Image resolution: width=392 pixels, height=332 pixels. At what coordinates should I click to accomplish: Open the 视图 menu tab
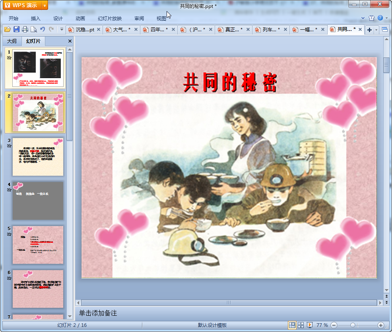[x=161, y=19]
